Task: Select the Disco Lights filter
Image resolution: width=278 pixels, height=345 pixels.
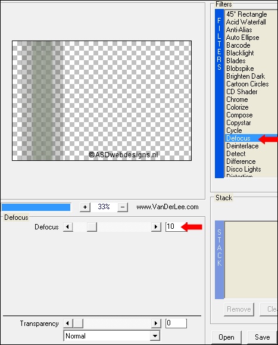Action: click(x=243, y=169)
